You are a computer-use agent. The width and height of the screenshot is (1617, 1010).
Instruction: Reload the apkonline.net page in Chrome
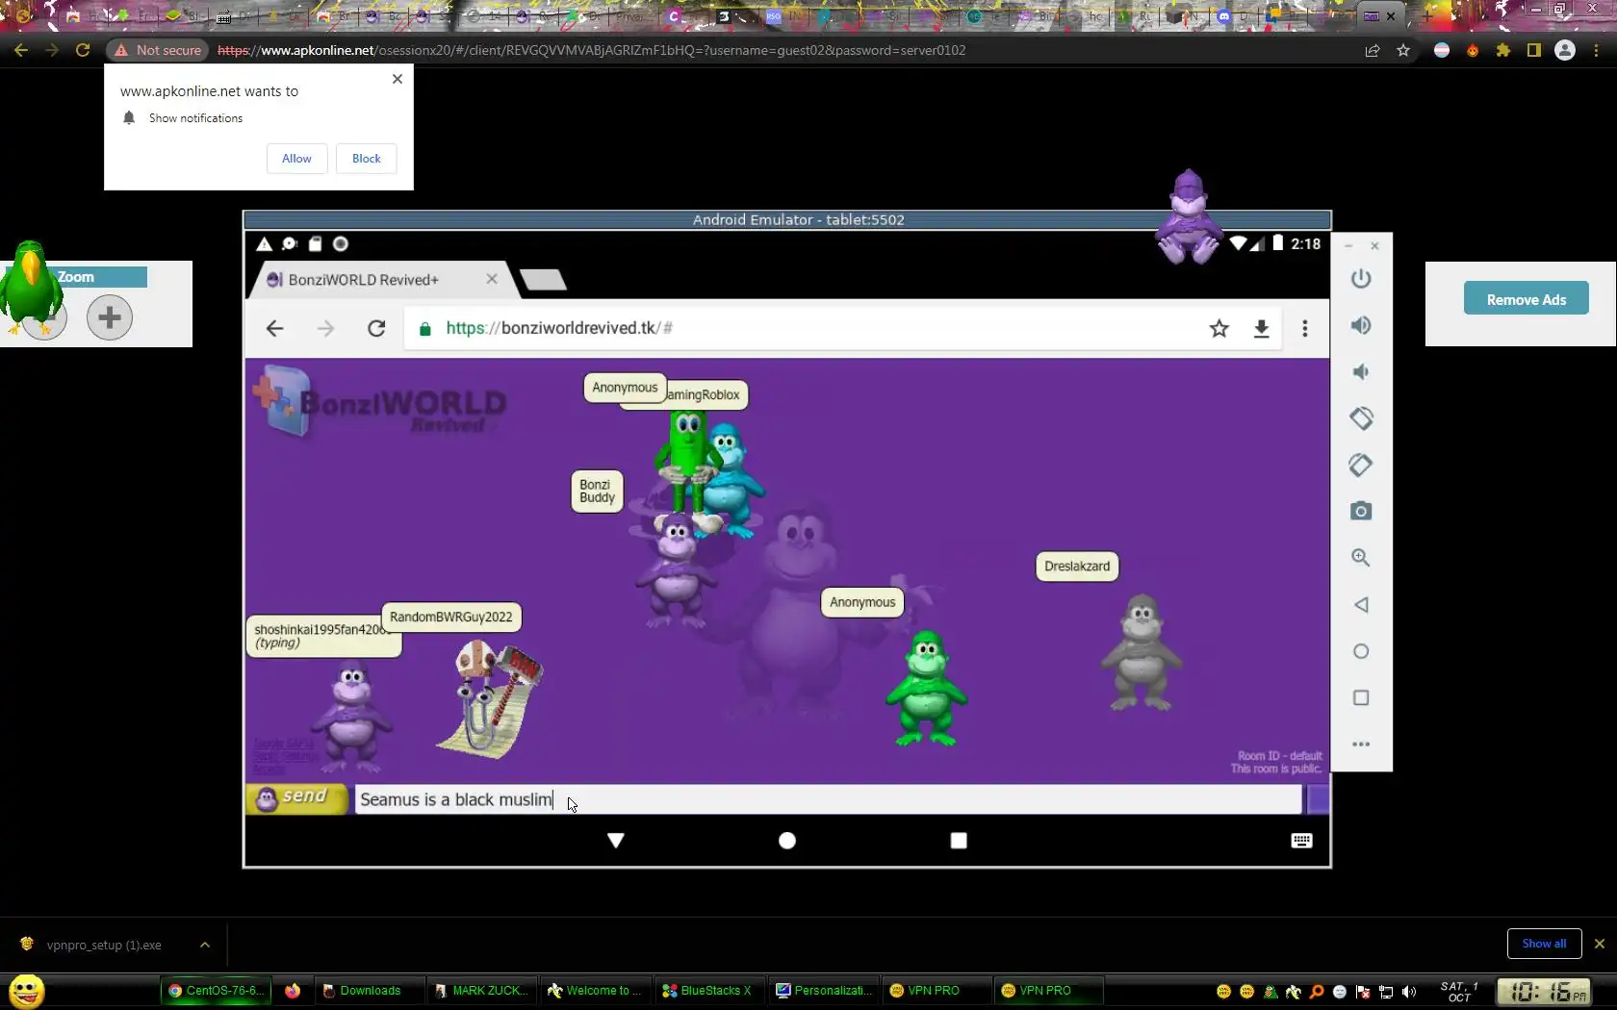coord(83,50)
